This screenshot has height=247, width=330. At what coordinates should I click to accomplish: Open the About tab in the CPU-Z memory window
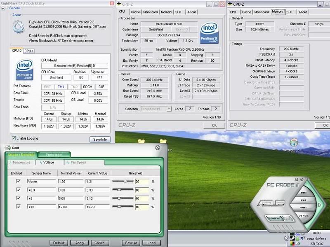303,12
